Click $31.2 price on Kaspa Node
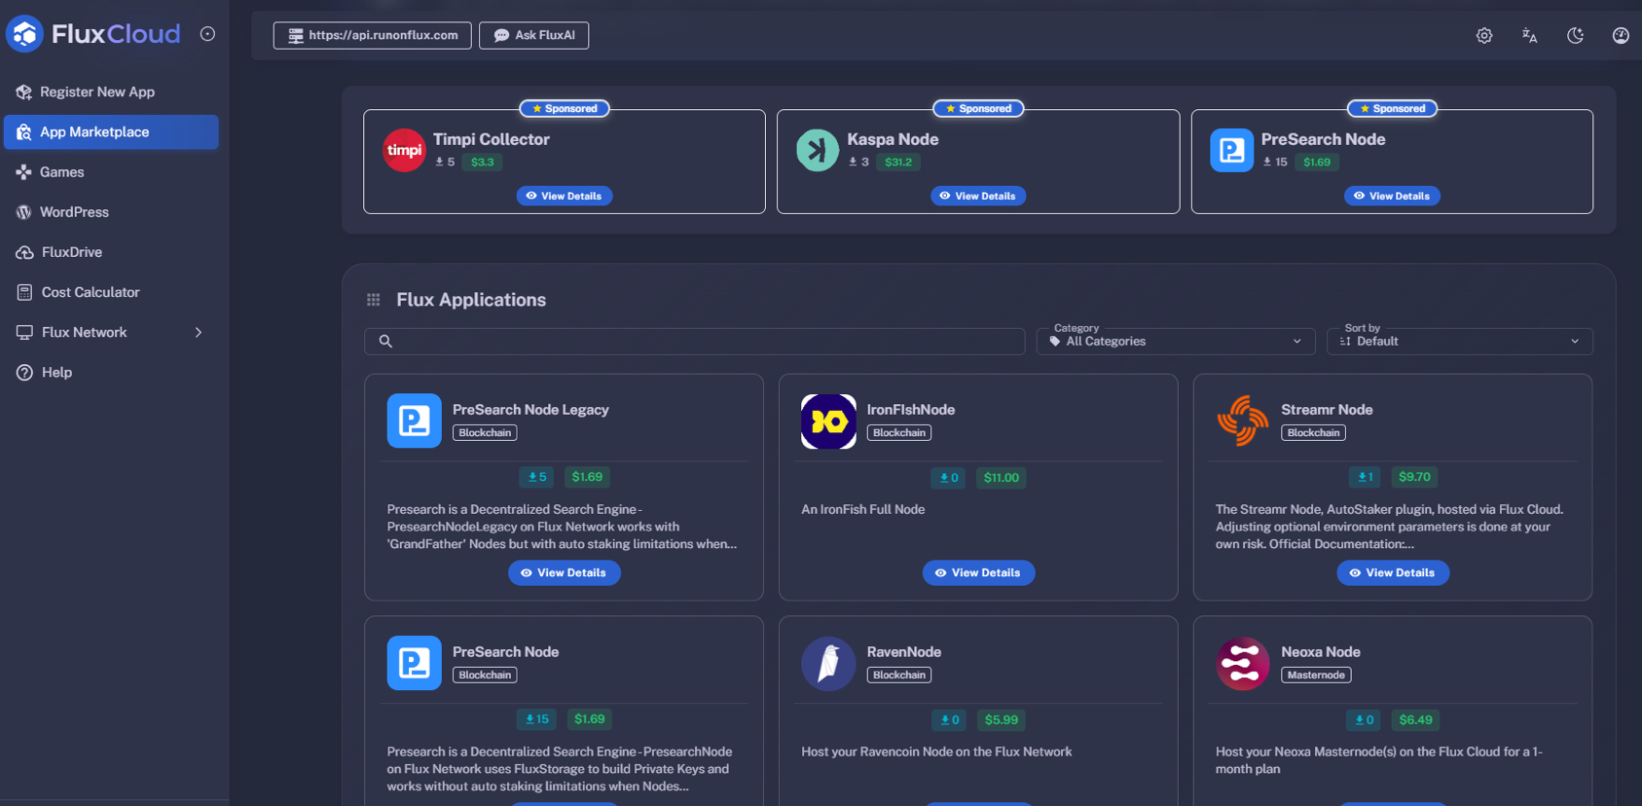The height and width of the screenshot is (806, 1642). 897,163
